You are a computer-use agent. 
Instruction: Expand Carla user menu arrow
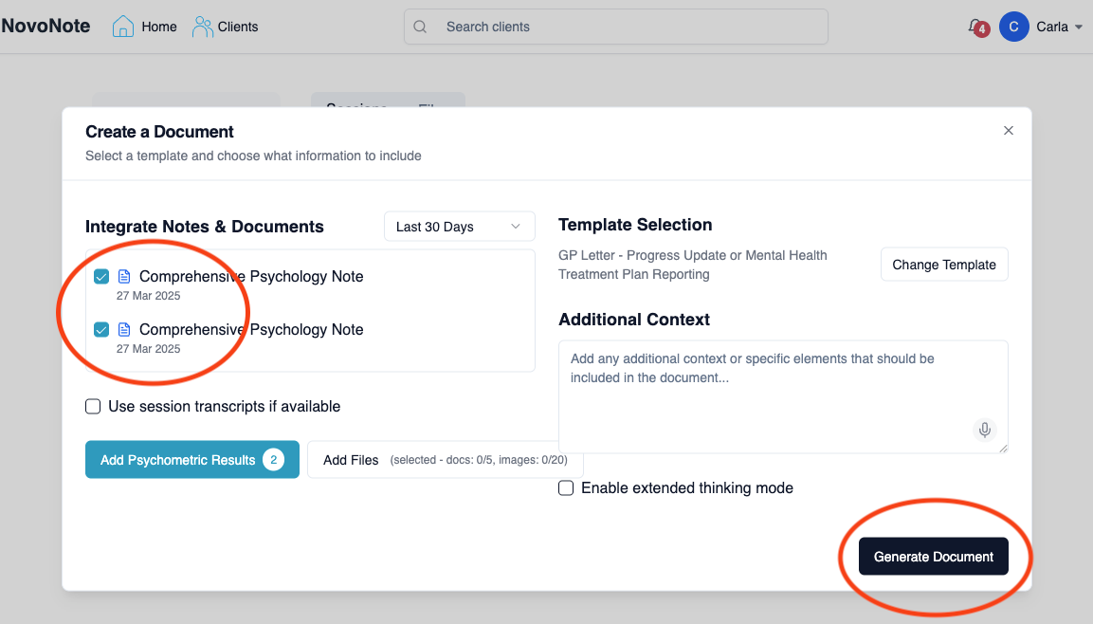click(1079, 28)
